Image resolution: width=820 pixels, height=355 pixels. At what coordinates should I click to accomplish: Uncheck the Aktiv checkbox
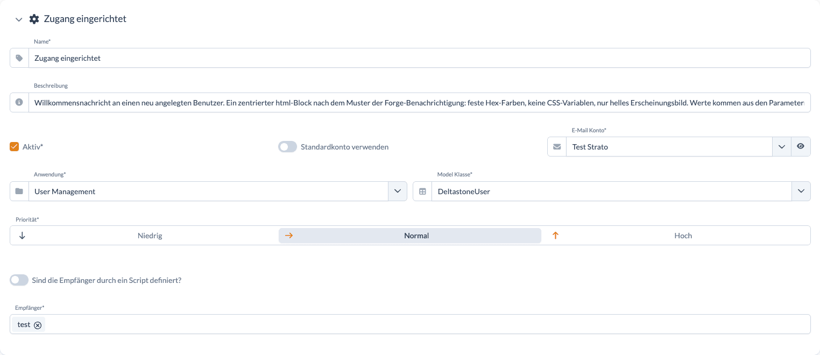tap(15, 146)
